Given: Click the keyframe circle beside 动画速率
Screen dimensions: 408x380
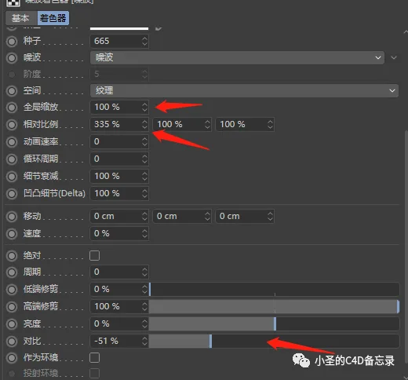Looking at the screenshot, I should tap(12, 142).
